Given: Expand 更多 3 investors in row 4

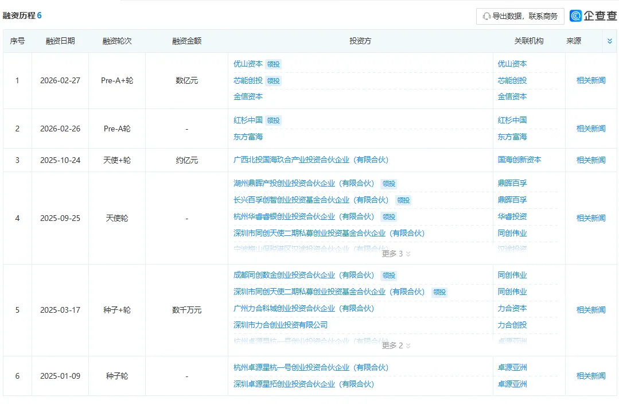Looking at the screenshot, I should pyautogui.click(x=396, y=254).
